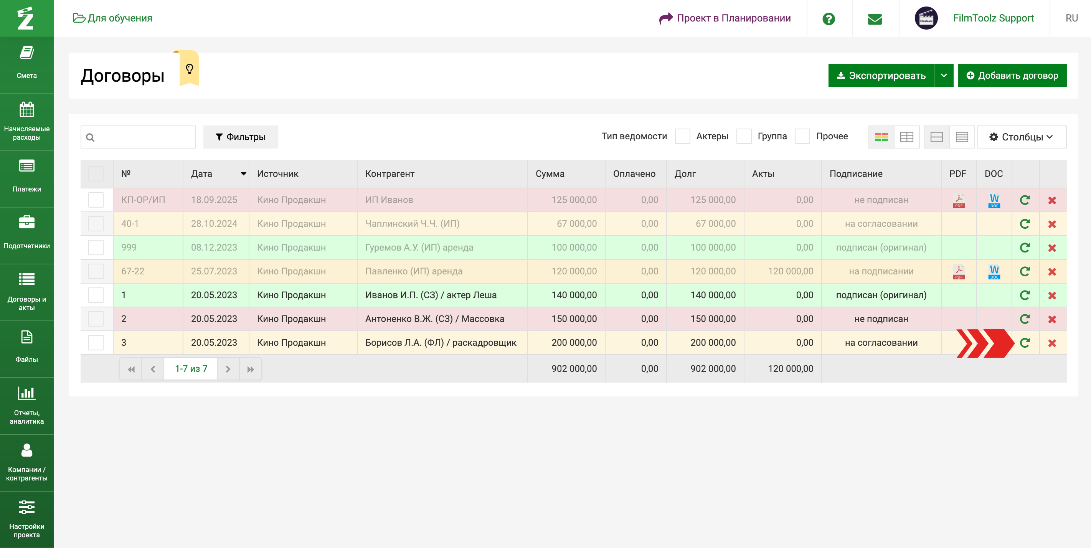Open export options dropdown arrow
This screenshot has width=1091, height=548.
tap(944, 75)
